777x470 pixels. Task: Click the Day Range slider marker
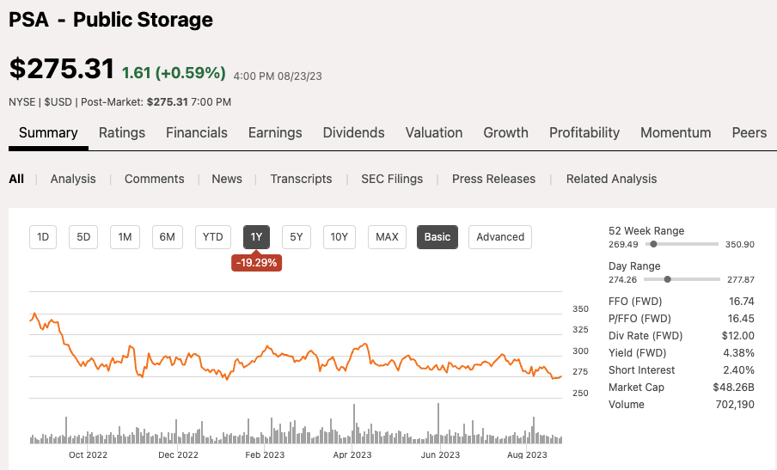(x=668, y=279)
